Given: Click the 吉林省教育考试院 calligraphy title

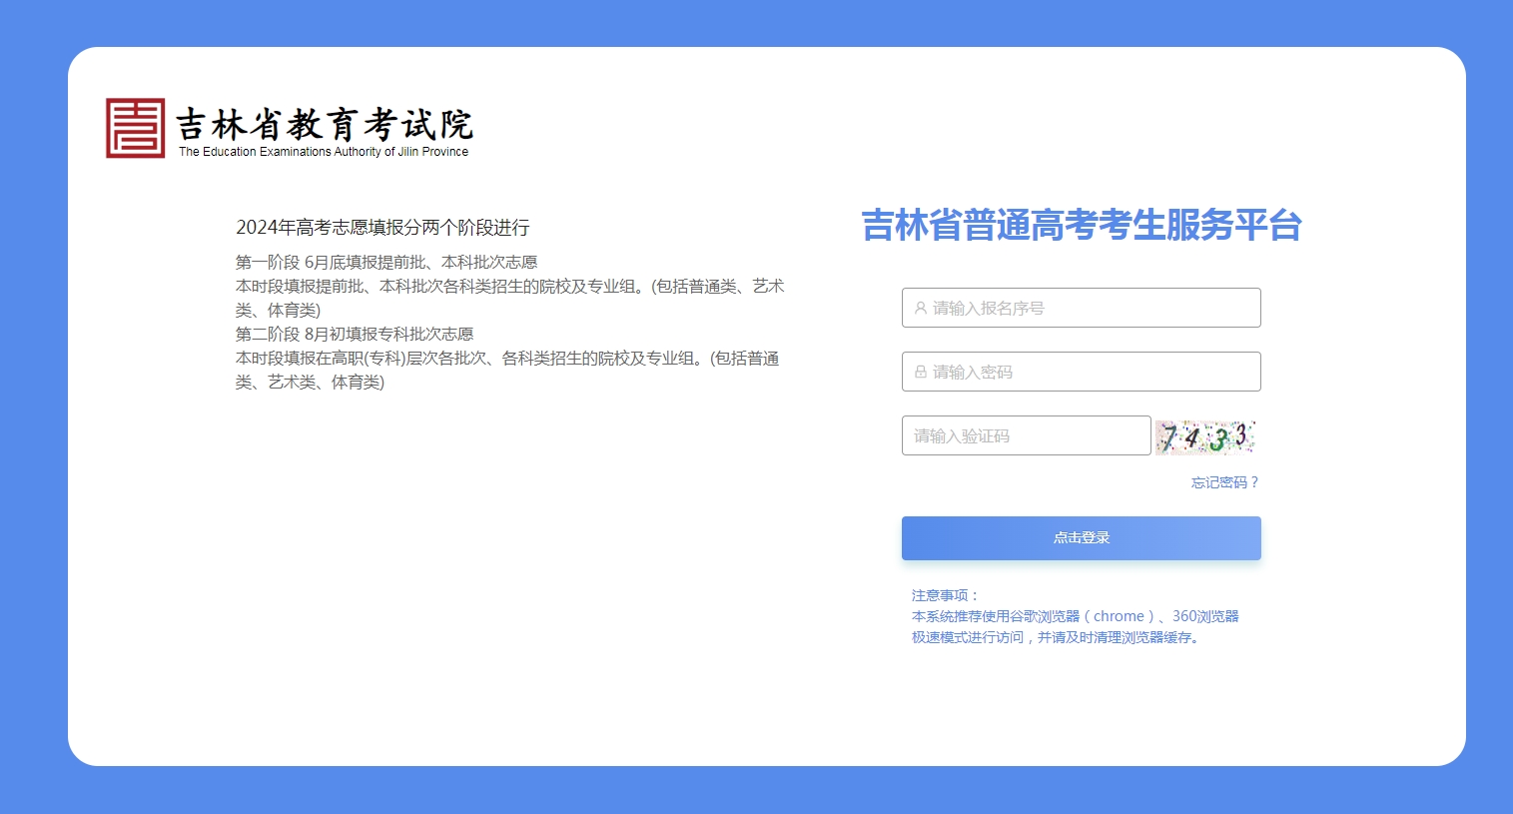Looking at the screenshot, I should [324, 124].
